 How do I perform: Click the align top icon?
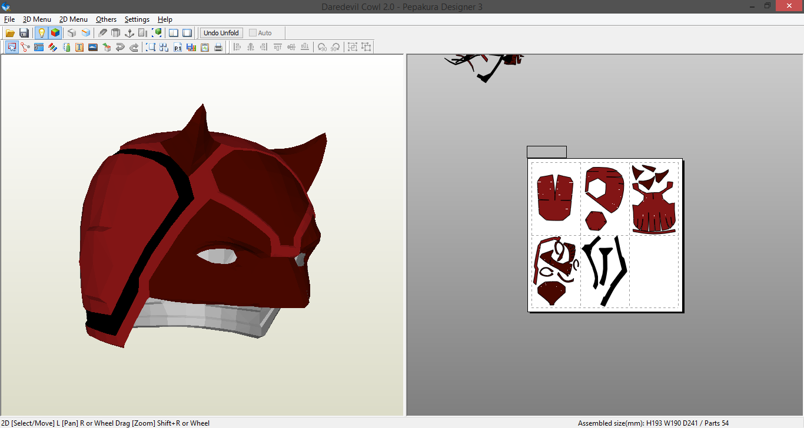278,47
